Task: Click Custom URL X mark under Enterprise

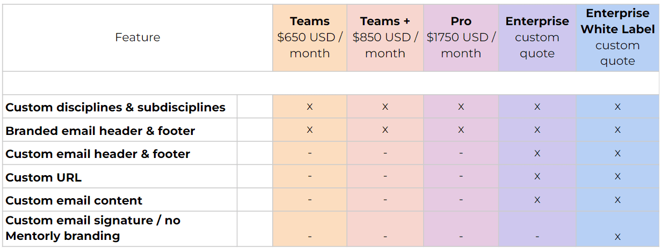Action: coord(537,177)
